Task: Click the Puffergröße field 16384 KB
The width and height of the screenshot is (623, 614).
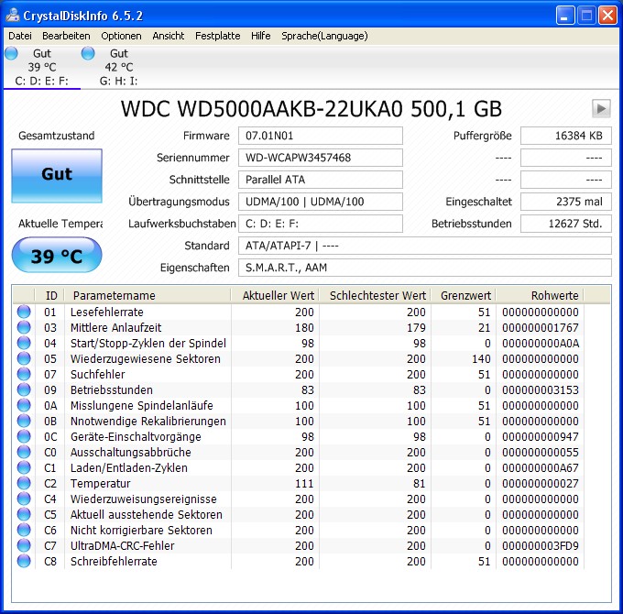Action: [x=566, y=136]
